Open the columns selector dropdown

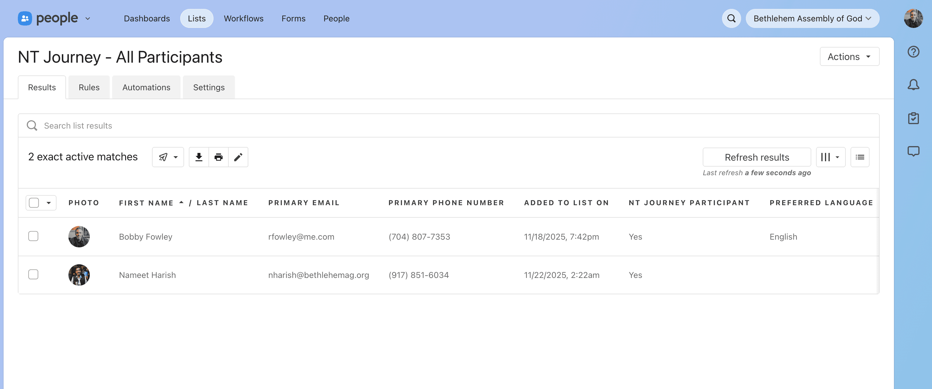tap(830, 157)
